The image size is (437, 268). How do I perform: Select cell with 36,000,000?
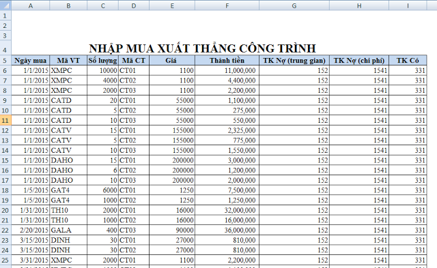point(227,230)
